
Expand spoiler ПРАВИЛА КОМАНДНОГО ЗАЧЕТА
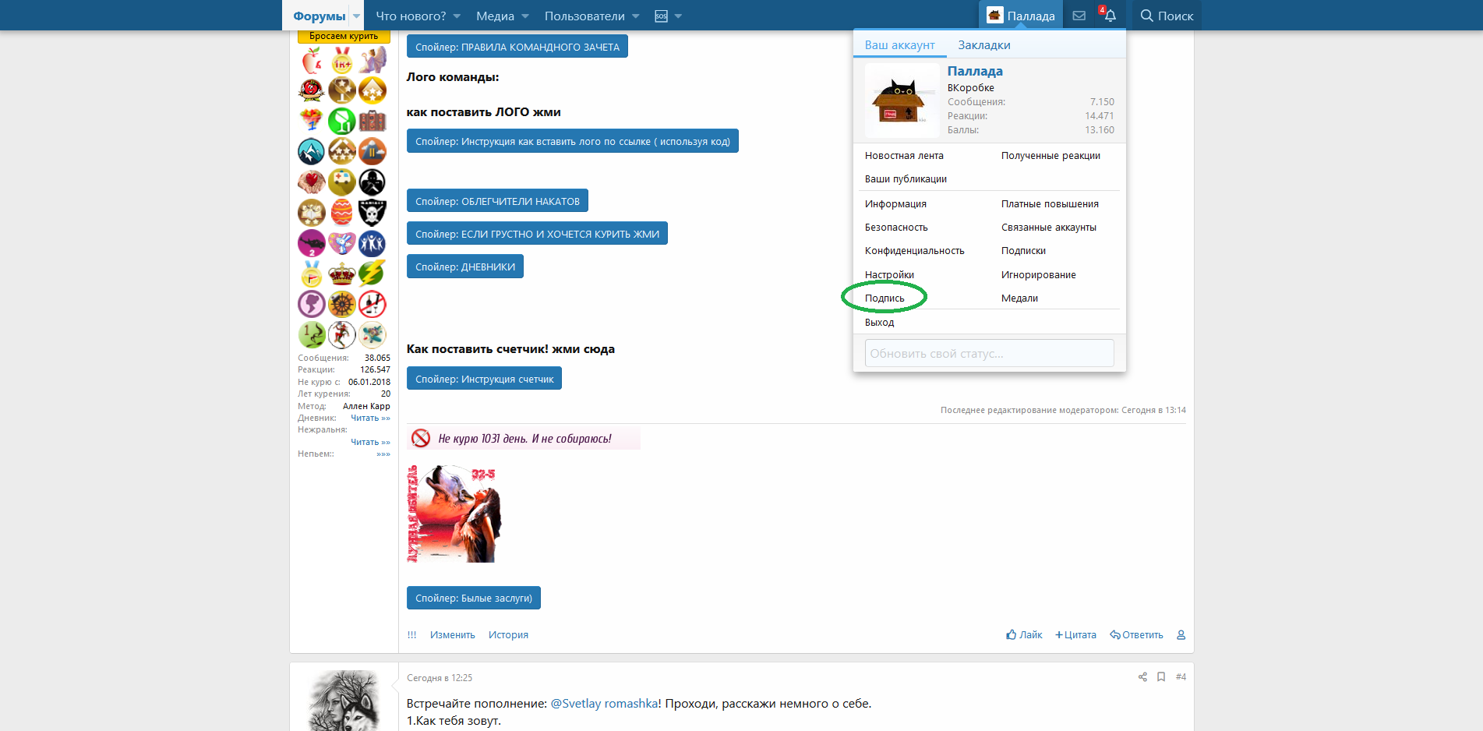(x=517, y=47)
